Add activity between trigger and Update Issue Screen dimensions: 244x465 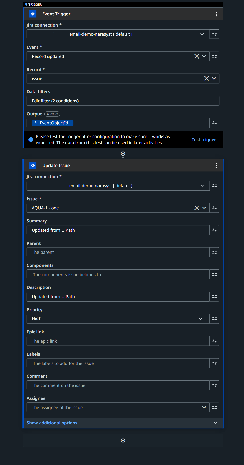pos(123,153)
